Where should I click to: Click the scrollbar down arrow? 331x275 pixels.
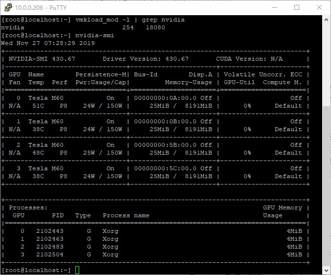(327, 271)
